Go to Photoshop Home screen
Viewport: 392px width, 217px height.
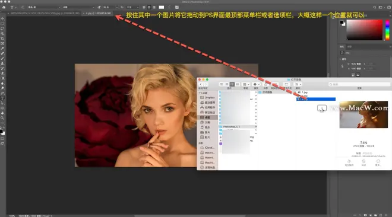[4, 7]
